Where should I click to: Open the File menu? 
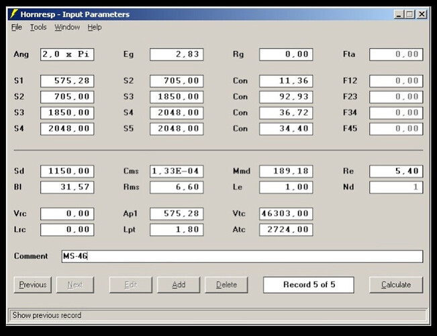coord(17,28)
